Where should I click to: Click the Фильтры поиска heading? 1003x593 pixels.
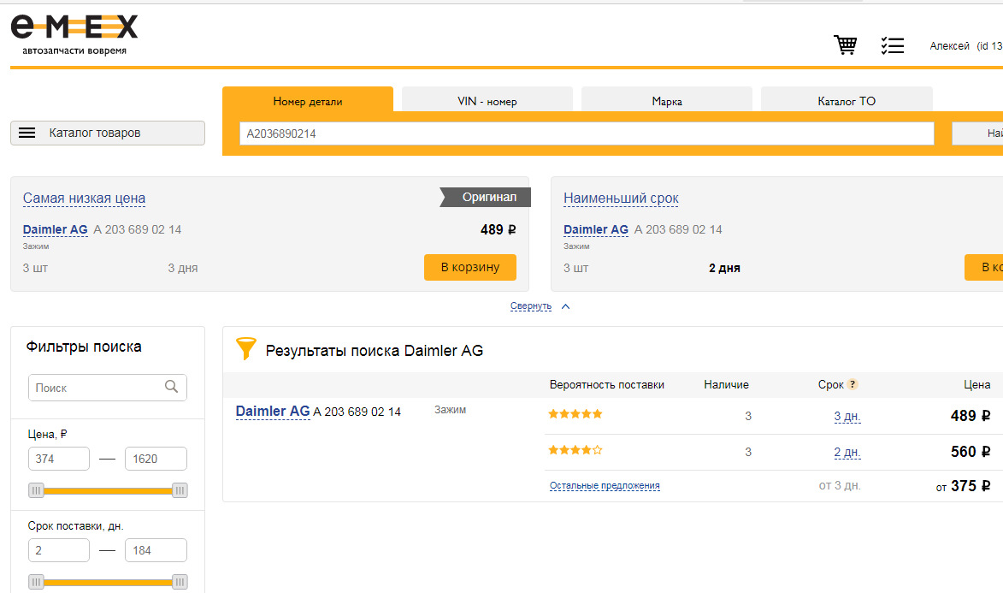[84, 347]
